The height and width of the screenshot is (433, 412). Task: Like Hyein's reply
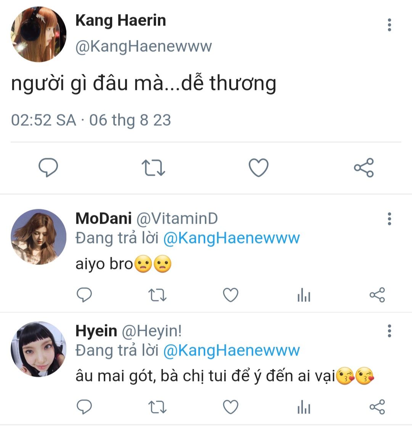coord(230,407)
